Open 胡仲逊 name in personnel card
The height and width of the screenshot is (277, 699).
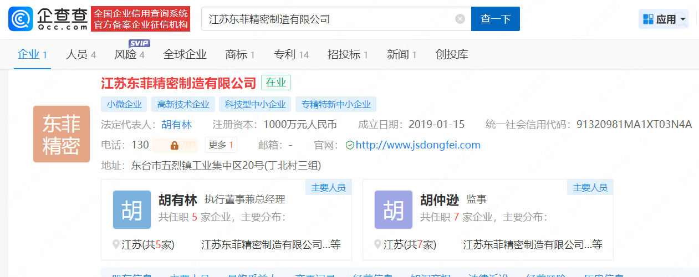(x=440, y=199)
